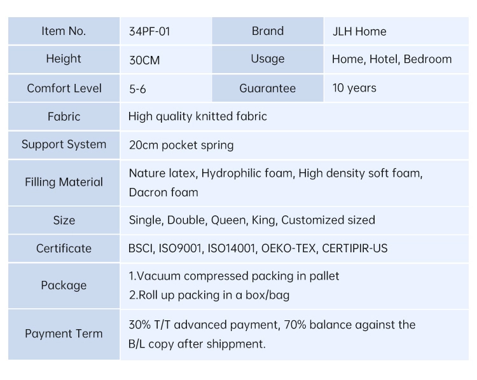Select the 34PF-01 item number value
Viewport: 477px width, 380px height.
coord(149,32)
